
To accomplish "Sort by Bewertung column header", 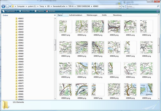I will point(119,15).
